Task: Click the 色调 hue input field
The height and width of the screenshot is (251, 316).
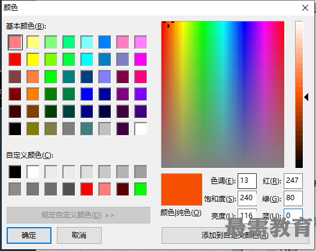Action: coord(247,180)
